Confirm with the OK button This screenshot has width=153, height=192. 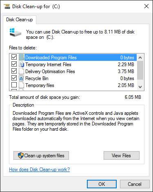102,184
